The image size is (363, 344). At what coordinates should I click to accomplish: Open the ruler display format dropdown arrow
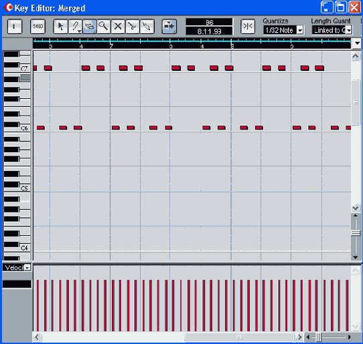(357, 43)
